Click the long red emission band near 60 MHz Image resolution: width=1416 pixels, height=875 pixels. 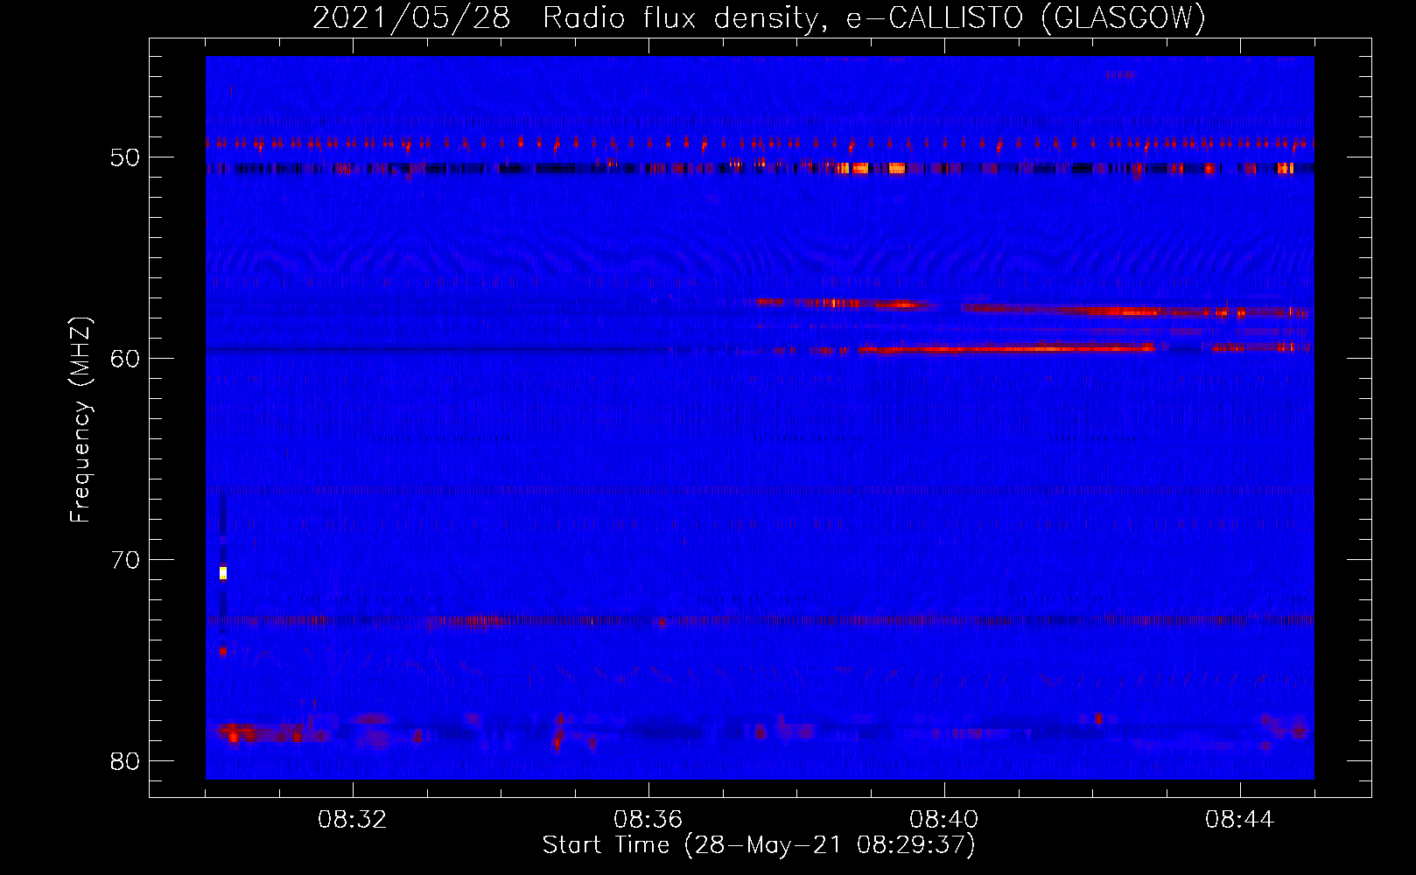click(x=1006, y=348)
